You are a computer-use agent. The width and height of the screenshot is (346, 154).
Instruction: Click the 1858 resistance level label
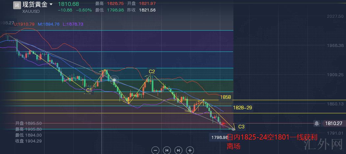[x=226, y=97]
